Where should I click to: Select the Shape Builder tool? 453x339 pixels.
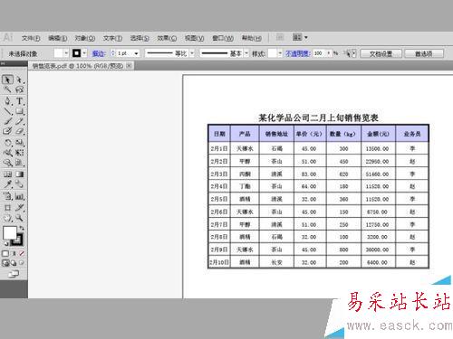tap(7, 163)
